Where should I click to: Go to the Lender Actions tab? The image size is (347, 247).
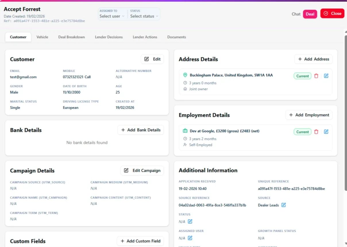tap(145, 37)
